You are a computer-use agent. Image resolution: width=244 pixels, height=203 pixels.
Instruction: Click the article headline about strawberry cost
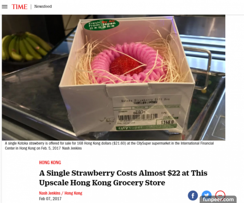123,178
